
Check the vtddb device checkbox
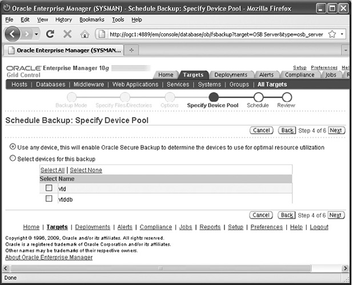[x=49, y=199]
